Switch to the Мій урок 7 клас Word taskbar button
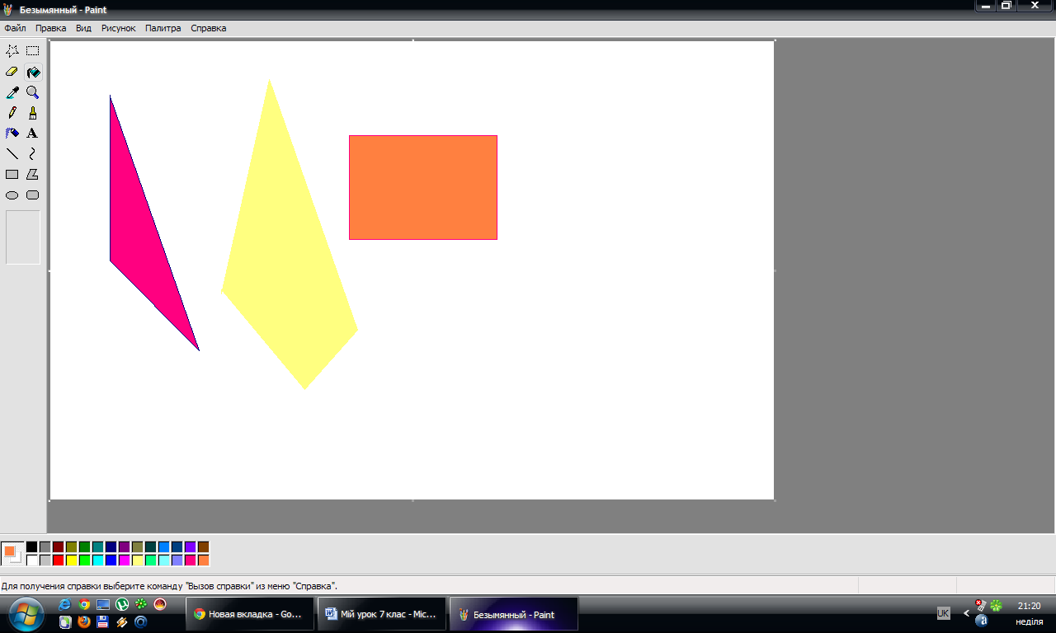The width and height of the screenshot is (1056, 633). click(382, 614)
